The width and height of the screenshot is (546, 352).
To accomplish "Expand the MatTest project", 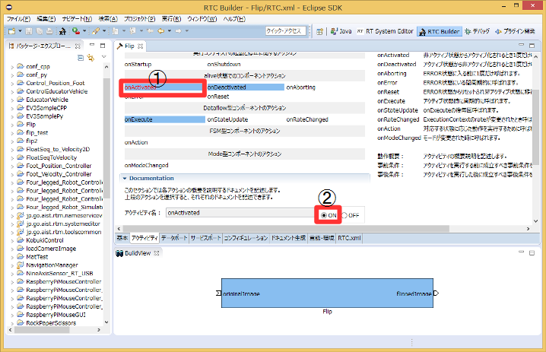I will pos(12,257).
